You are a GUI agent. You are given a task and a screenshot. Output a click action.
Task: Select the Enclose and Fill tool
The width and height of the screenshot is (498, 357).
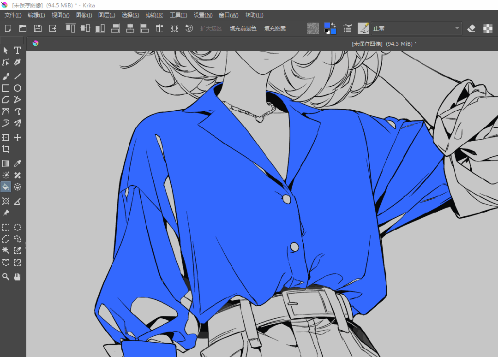pyautogui.click(x=18, y=187)
